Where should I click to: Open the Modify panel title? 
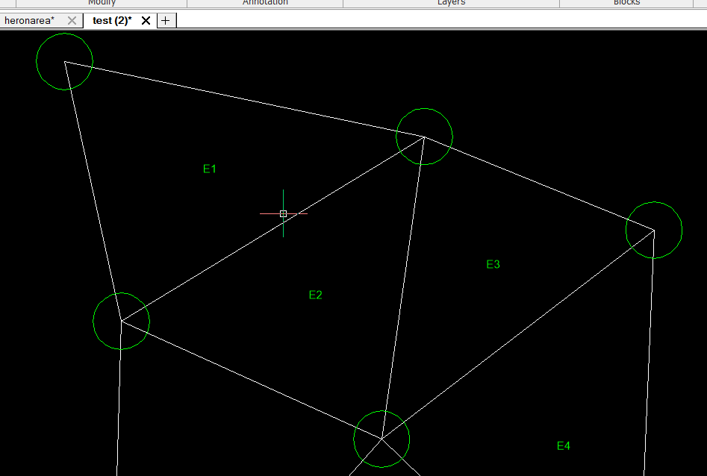(102, 2)
